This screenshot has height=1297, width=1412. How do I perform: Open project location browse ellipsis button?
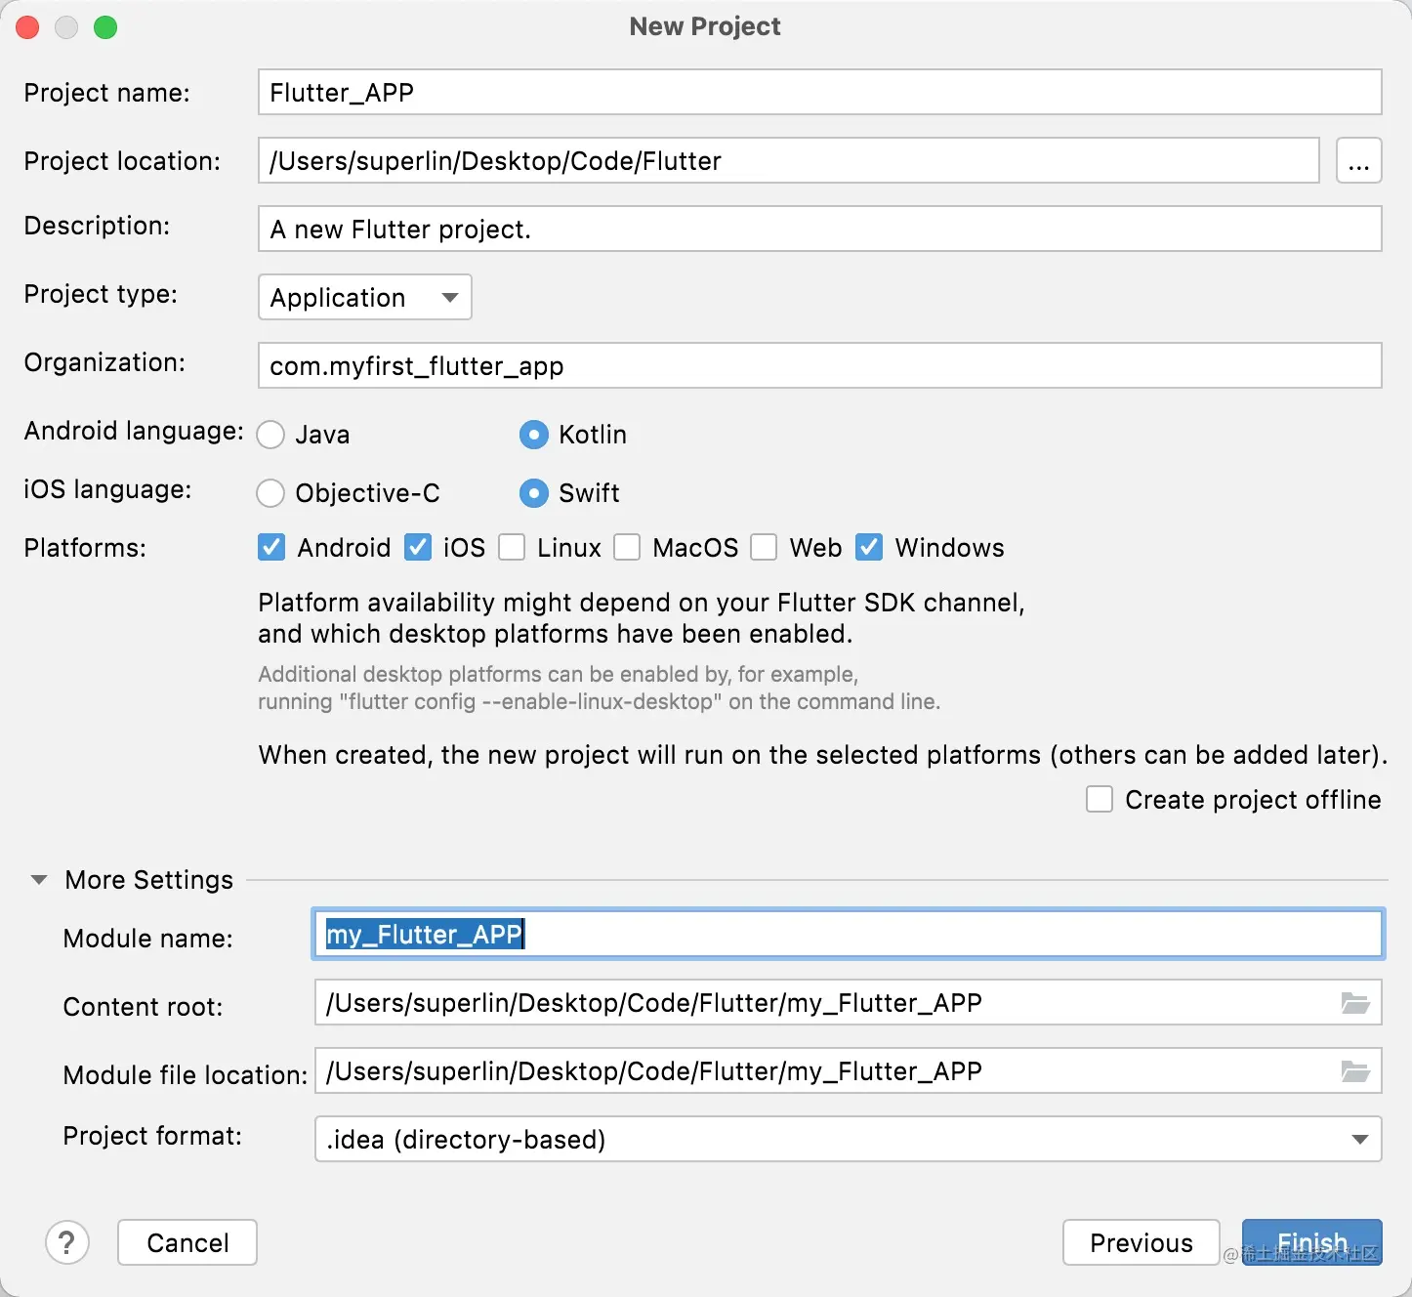tap(1358, 161)
